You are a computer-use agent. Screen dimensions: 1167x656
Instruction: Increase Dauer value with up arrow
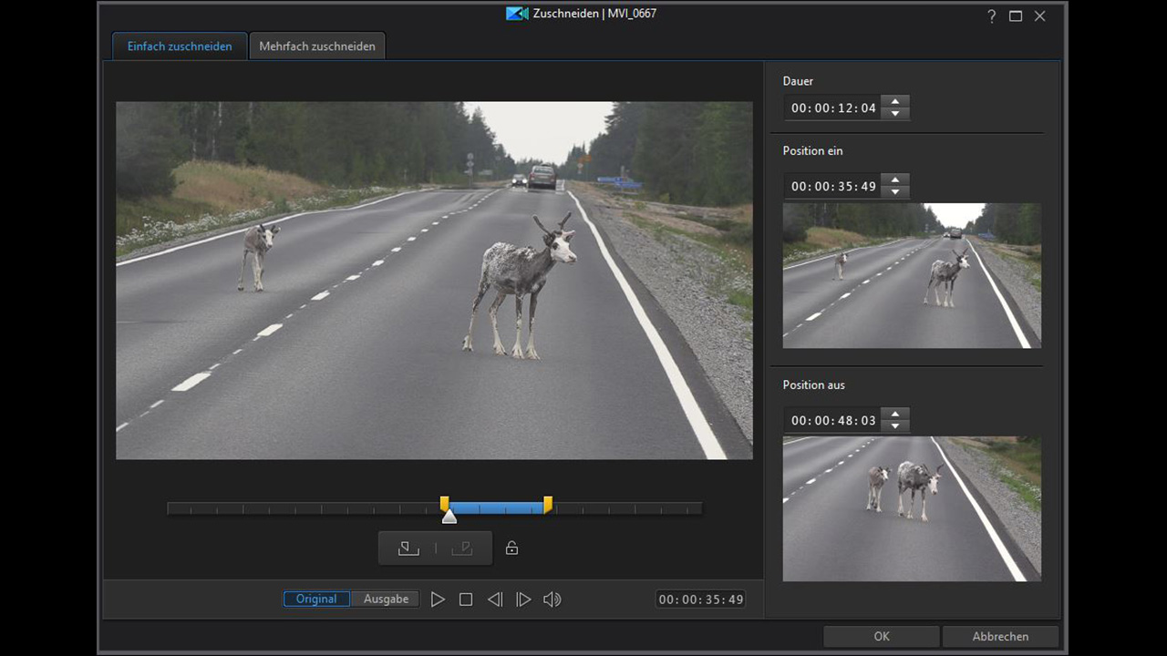pyautogui.click(x=895, y=102)
